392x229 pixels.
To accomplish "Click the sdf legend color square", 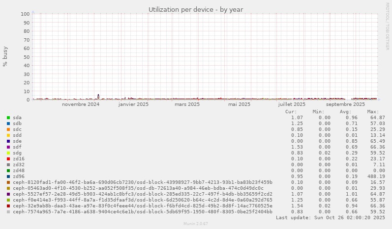I will [8, 147].
